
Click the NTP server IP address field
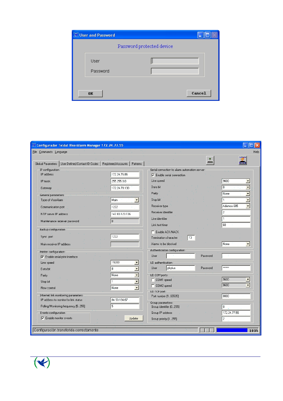coord(125,214)
